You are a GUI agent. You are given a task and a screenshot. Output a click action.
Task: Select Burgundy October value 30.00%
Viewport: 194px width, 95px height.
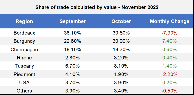pyautogui.click(x=121, y=41)
